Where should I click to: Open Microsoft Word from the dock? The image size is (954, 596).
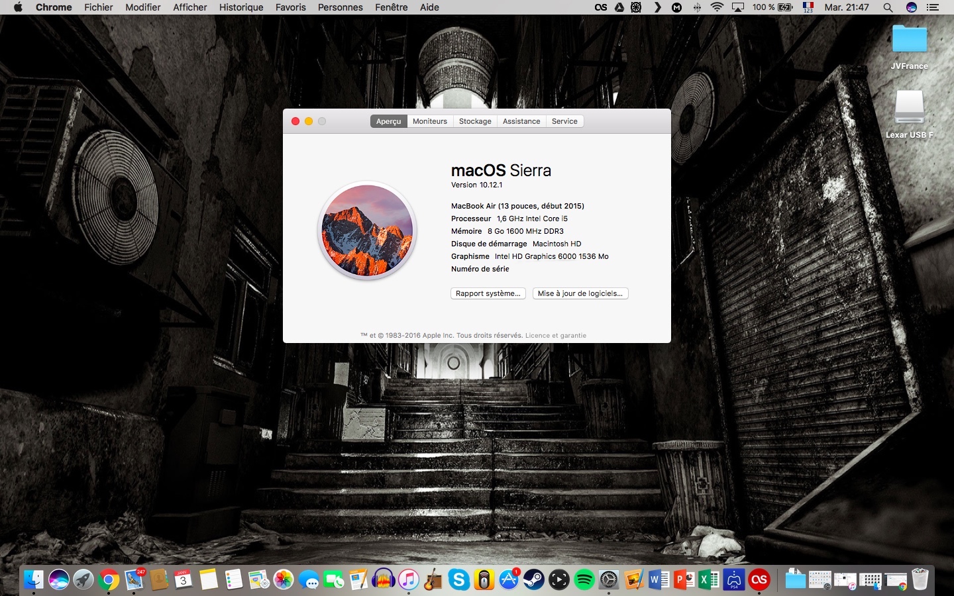659,580
